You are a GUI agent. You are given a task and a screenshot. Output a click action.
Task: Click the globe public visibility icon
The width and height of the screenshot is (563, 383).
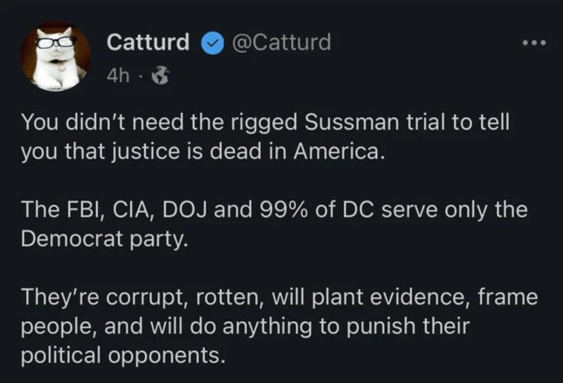(158, 78)
